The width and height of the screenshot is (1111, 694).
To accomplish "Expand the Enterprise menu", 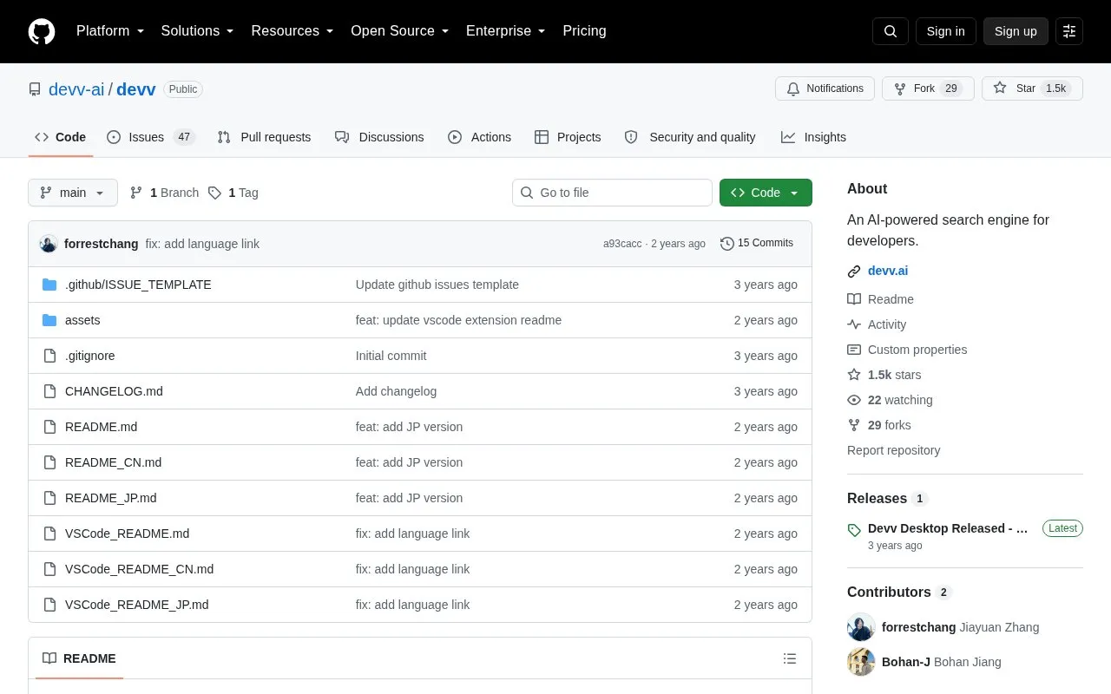I will [506, 31].
